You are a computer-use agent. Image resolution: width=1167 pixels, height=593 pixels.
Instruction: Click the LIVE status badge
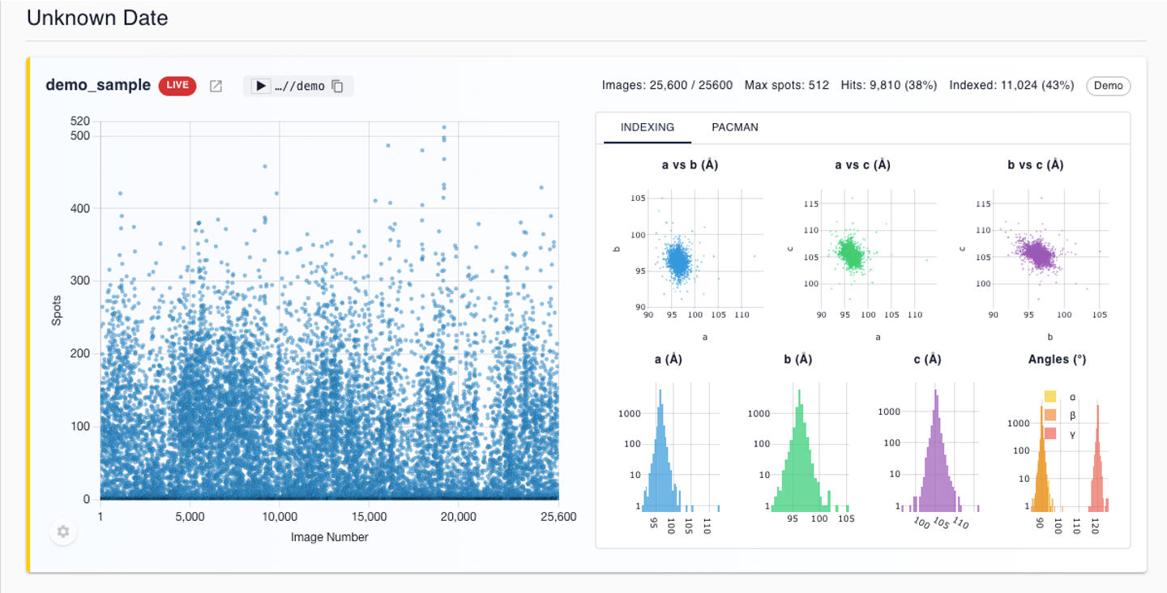click(177, 85)
